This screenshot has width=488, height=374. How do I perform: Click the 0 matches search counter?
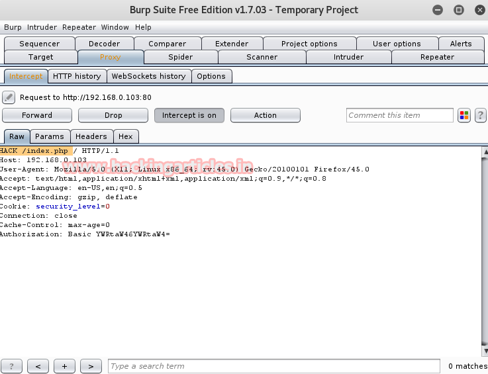click(x=468, y=366)
